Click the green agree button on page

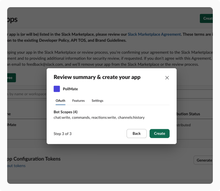[x=12, y=78]
